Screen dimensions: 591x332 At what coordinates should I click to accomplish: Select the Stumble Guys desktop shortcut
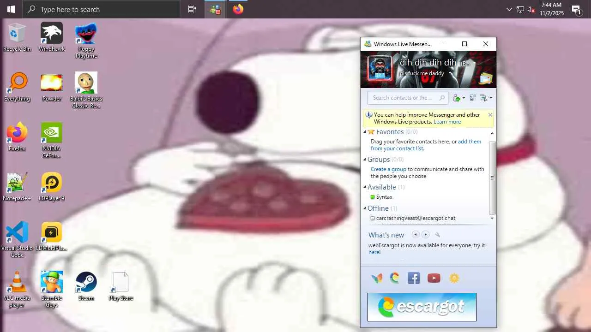[52, 290]
